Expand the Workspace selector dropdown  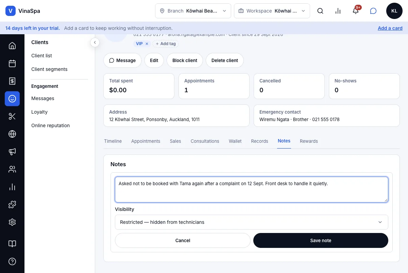(272, 11)
